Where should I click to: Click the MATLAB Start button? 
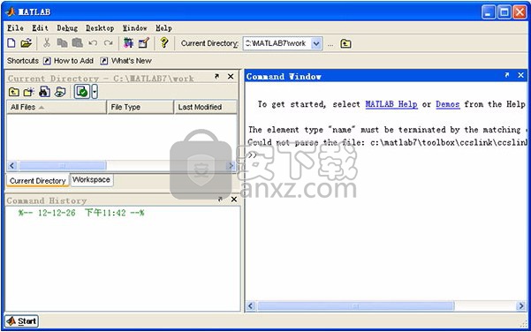[x=21, y=321]
